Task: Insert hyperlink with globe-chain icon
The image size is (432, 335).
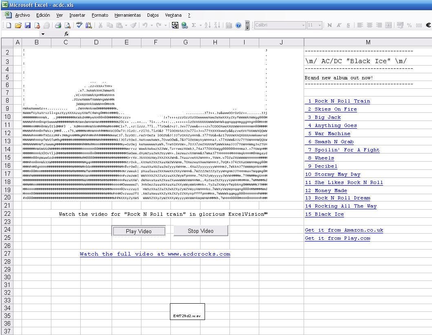Action: [185, 25]
